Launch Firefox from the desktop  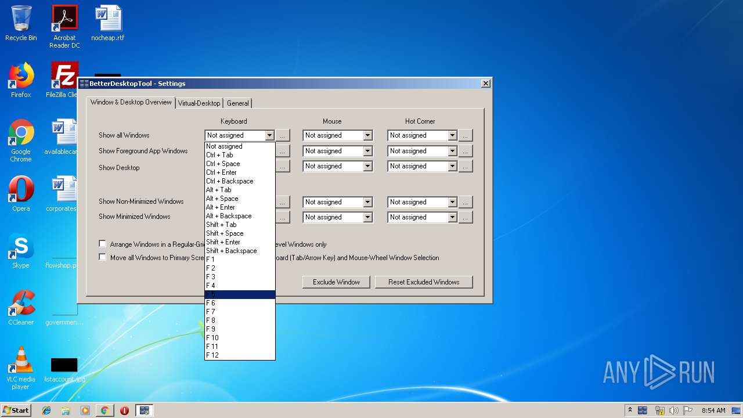tap(21, 80)
